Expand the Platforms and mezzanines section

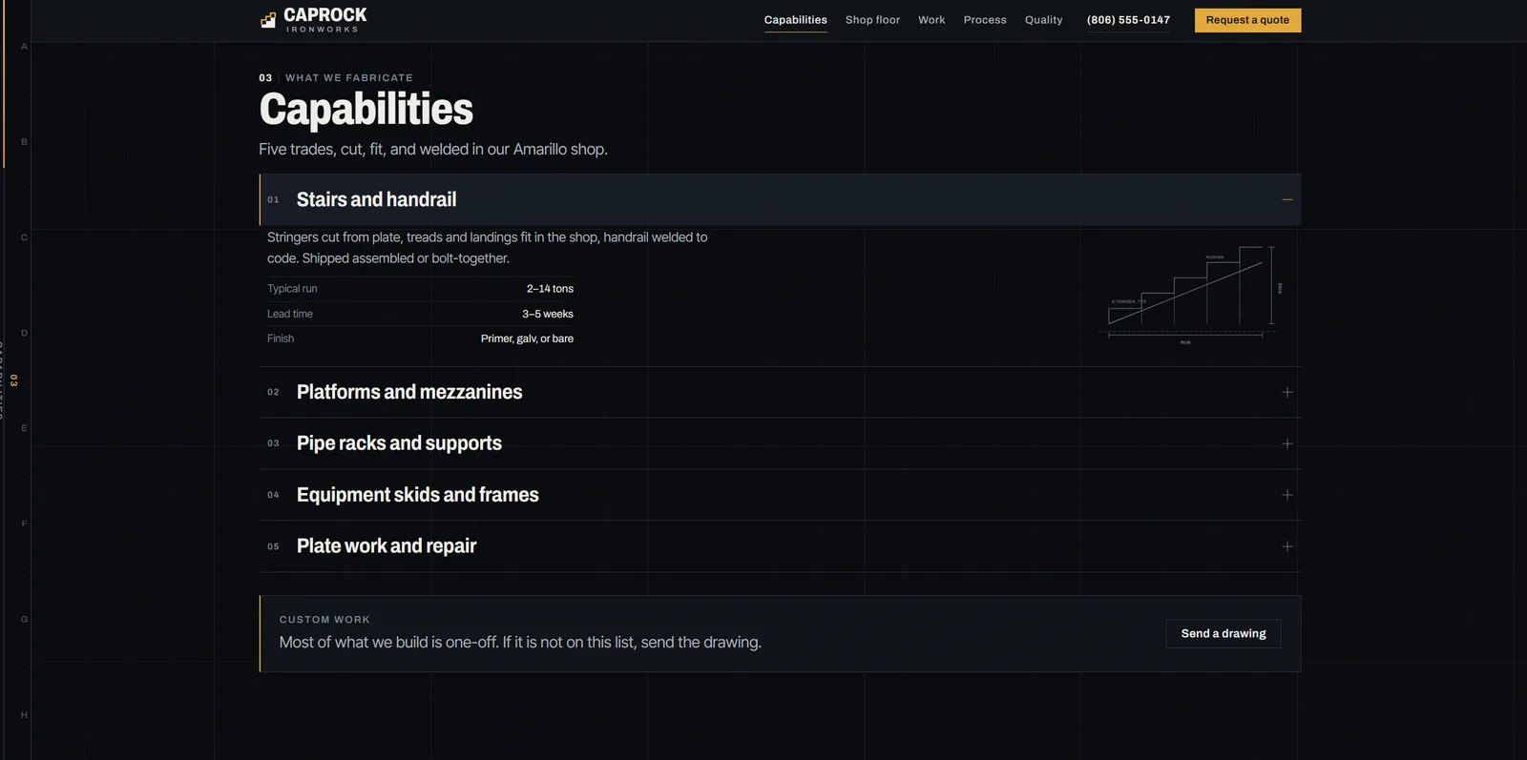click(x=780, y=392)
